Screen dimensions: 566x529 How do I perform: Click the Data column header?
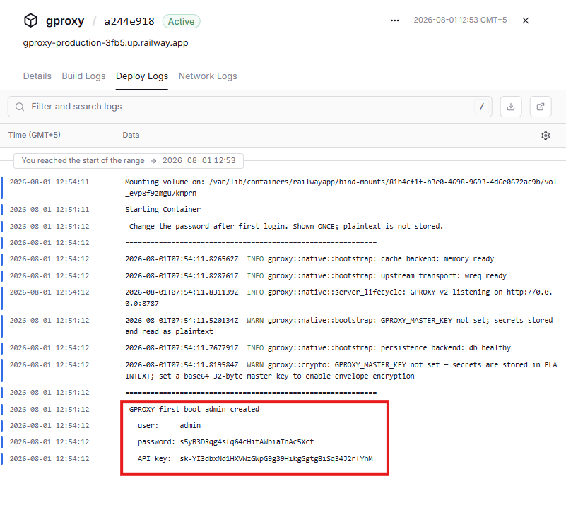click(131, 135)
